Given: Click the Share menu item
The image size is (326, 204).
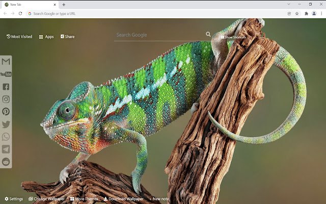Looking at the screenshot, I should 68,37.
